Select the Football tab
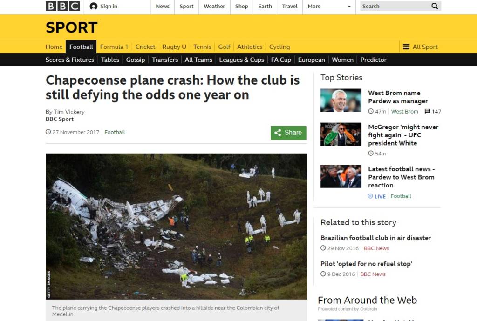The image size is (477, 321). (x=81, y=47)
